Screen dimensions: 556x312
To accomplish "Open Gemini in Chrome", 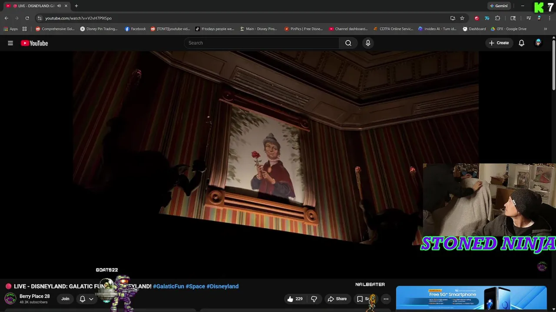I will tap(499, 6).
